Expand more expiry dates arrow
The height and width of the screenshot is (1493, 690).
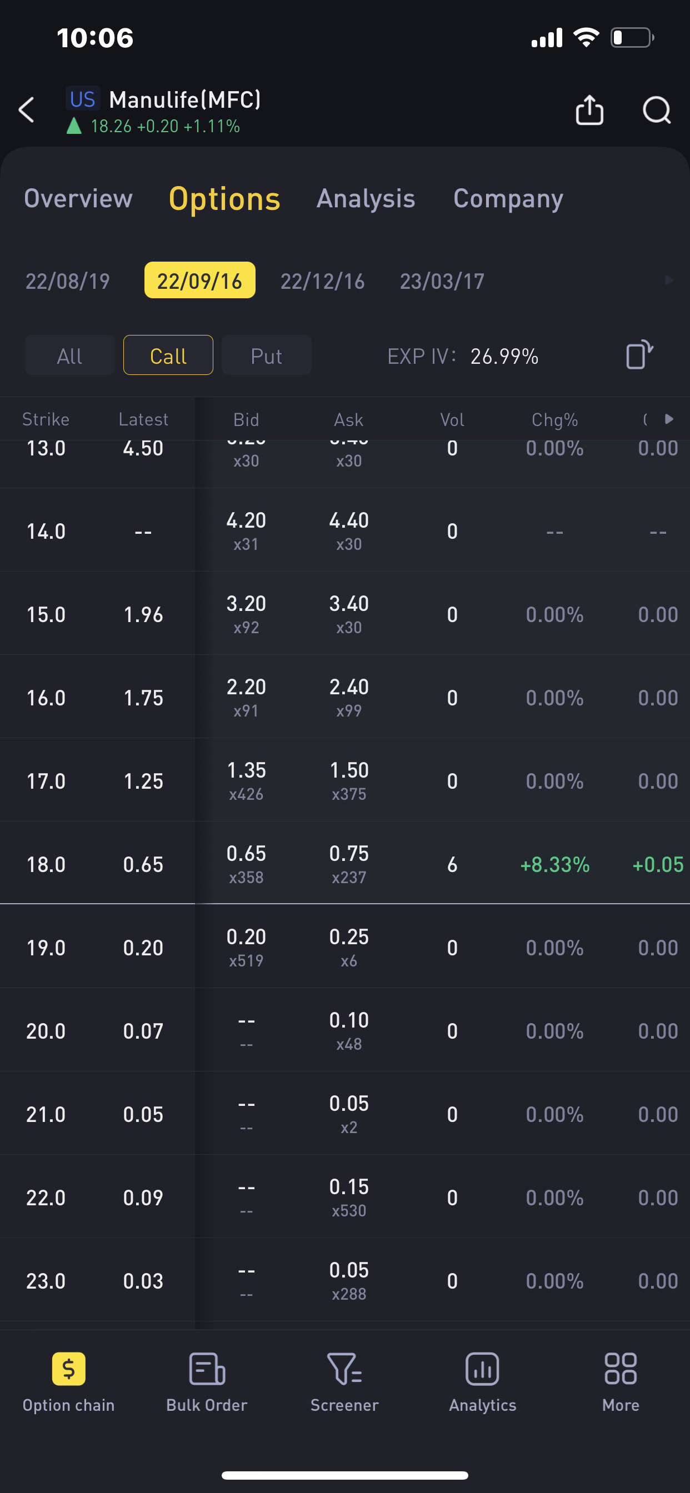[x=668, y=280]
